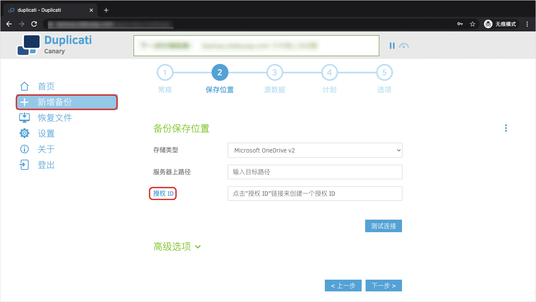Image resolution: width=536 pixels, height=302 pixels.
Task: Focus the 服务器上路径 input field
Action: [315, 172]
